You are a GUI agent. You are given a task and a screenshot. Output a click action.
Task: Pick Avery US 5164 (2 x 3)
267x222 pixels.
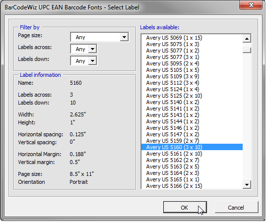pos(173,173)
